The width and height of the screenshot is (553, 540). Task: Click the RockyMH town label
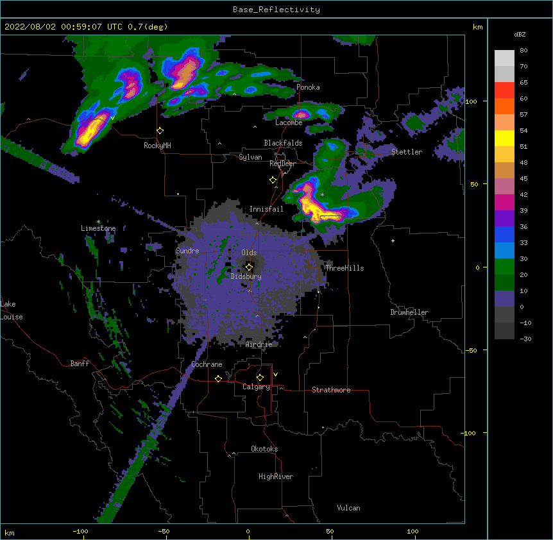tap(157, 146)
